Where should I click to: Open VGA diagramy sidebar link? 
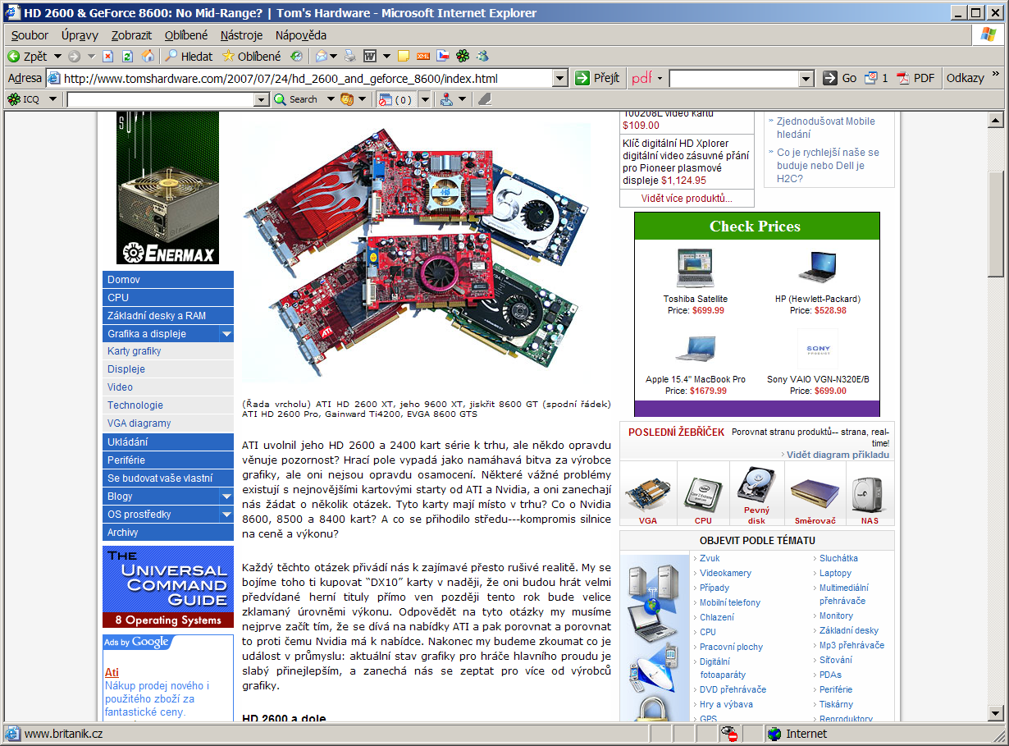click(x=139, y=423)
